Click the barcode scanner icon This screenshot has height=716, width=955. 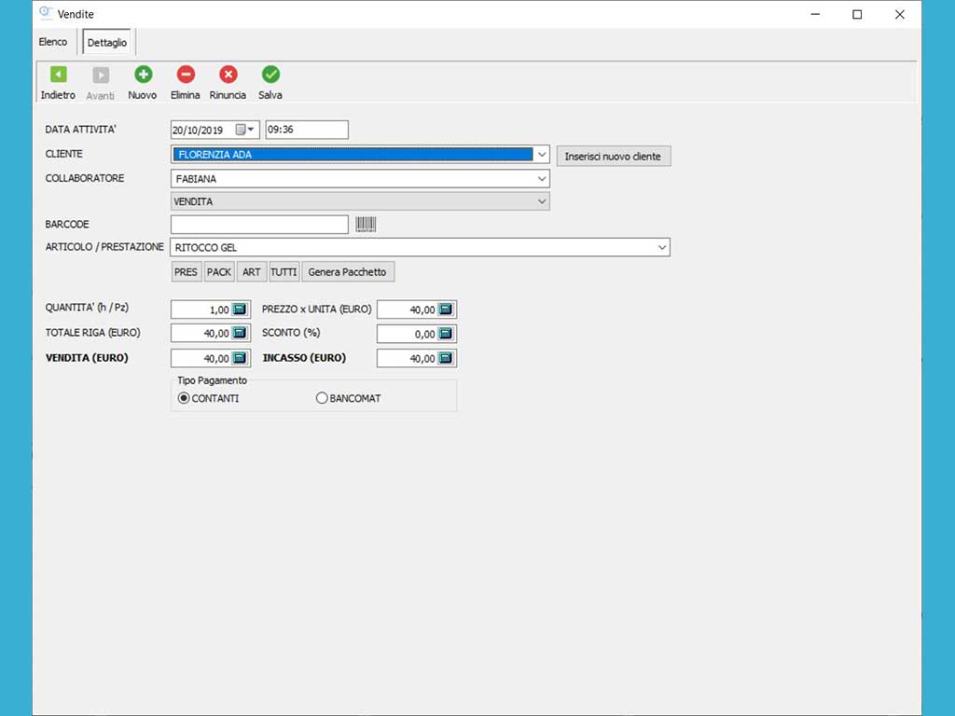[366, 225]
